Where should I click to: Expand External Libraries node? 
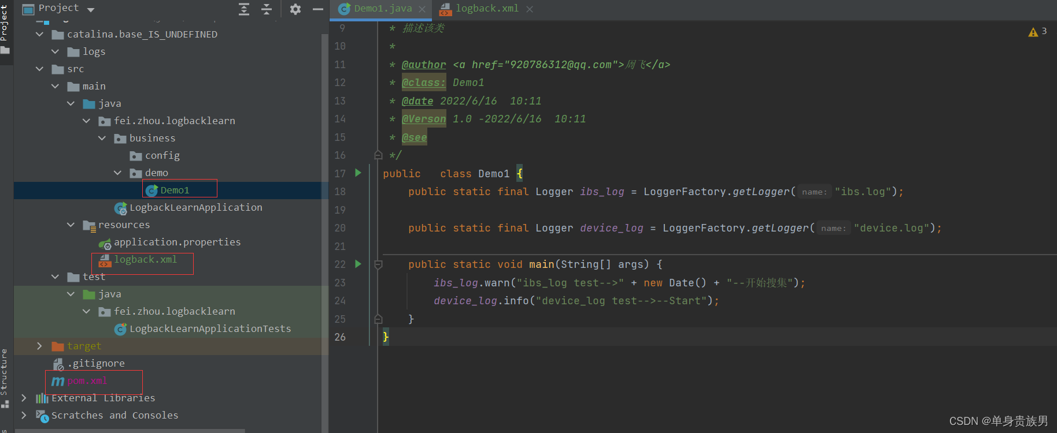coord(24,398)
